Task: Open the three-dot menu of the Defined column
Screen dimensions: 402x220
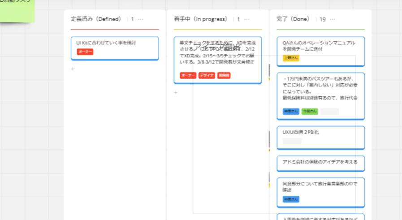Action: coord(141,19)
